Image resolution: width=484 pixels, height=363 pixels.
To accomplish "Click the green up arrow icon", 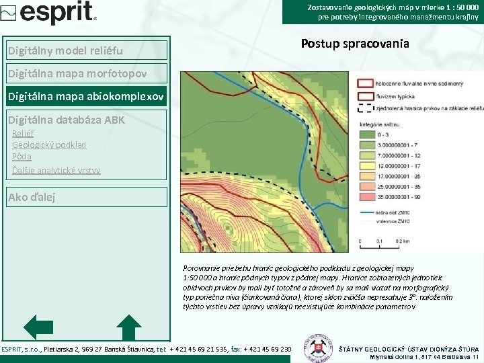I will (129, 327).
